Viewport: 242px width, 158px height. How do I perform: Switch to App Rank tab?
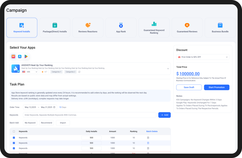tap(121, 28)
